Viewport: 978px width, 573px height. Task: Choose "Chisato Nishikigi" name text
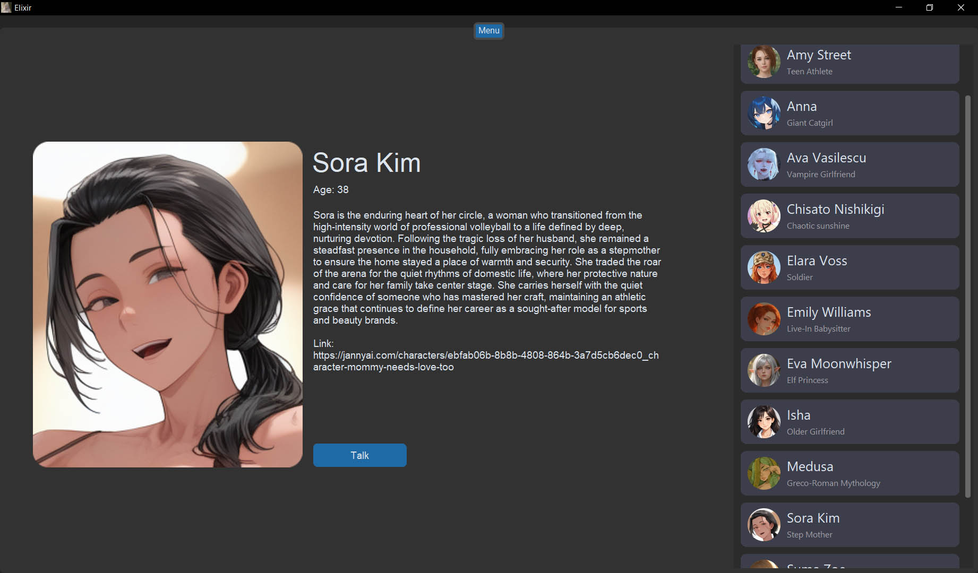point(835,210)
